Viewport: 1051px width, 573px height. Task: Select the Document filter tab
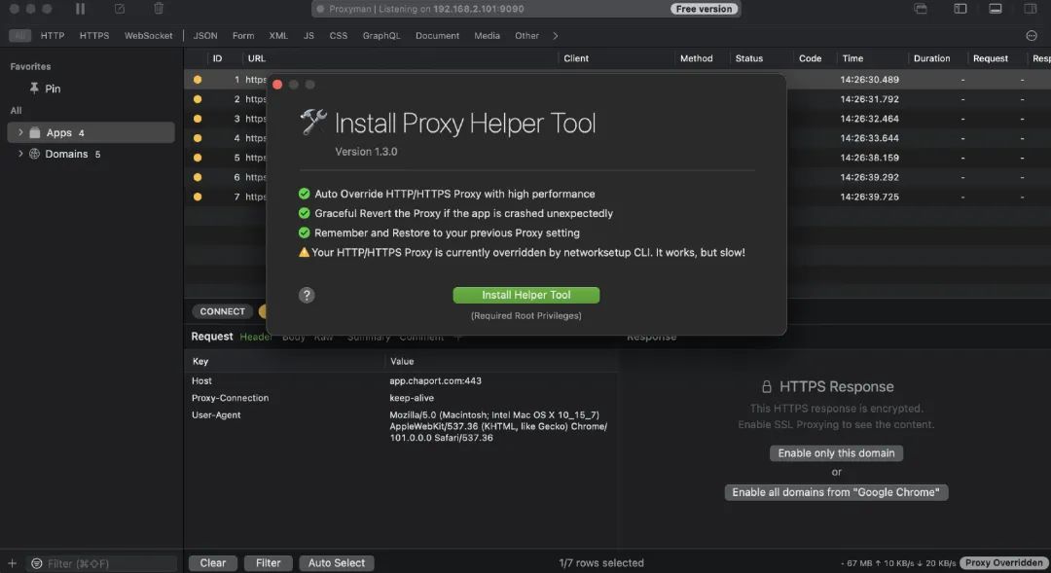(437, 36)
